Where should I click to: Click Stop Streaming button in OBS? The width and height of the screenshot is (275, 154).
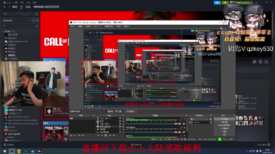pos(224,119)
